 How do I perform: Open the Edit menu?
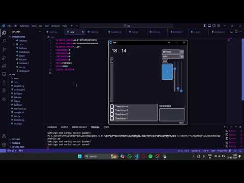[15, 26]
